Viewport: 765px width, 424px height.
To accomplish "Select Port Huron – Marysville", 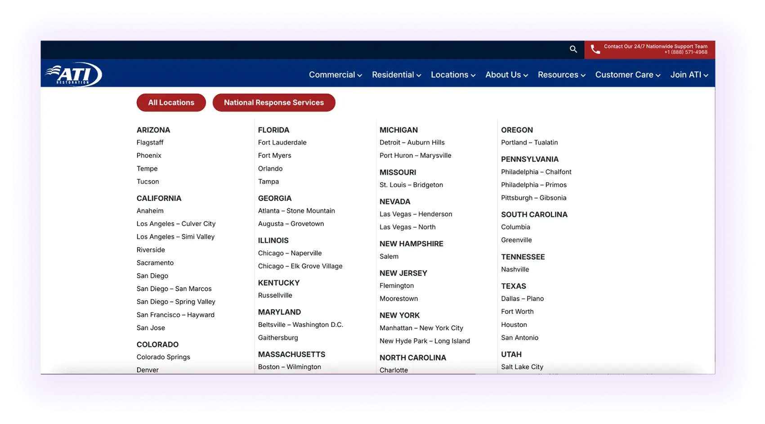I will coord(415,155).
